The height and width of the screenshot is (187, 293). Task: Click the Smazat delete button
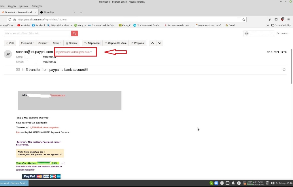click(x=71, y=43)
